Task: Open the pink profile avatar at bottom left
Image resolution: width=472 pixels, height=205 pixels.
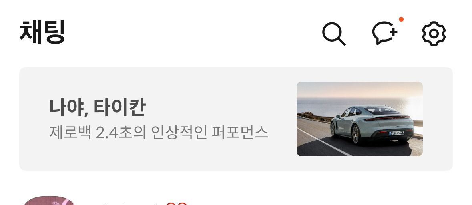Action: point(49,201)
